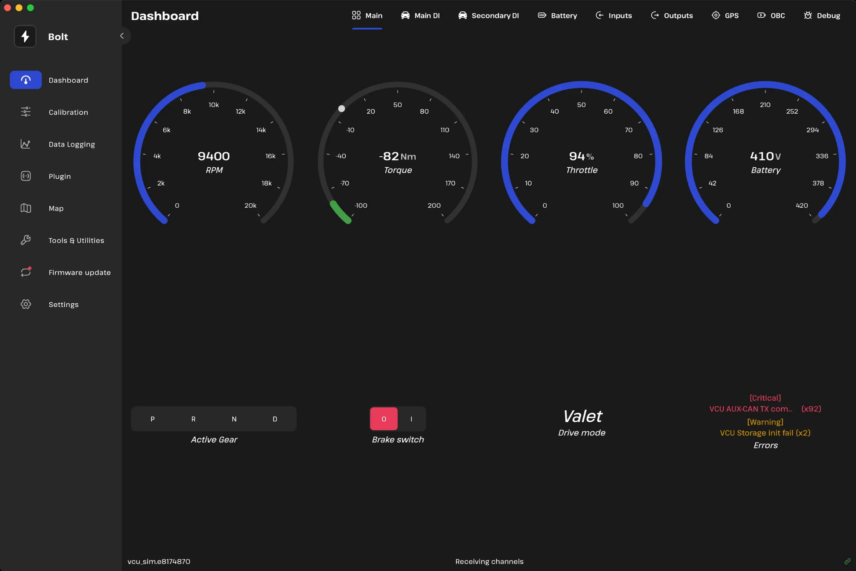The width and height of the screenshot is (856, 571).
Task: Open the Secondary DI tab
Action: point(488,15)
